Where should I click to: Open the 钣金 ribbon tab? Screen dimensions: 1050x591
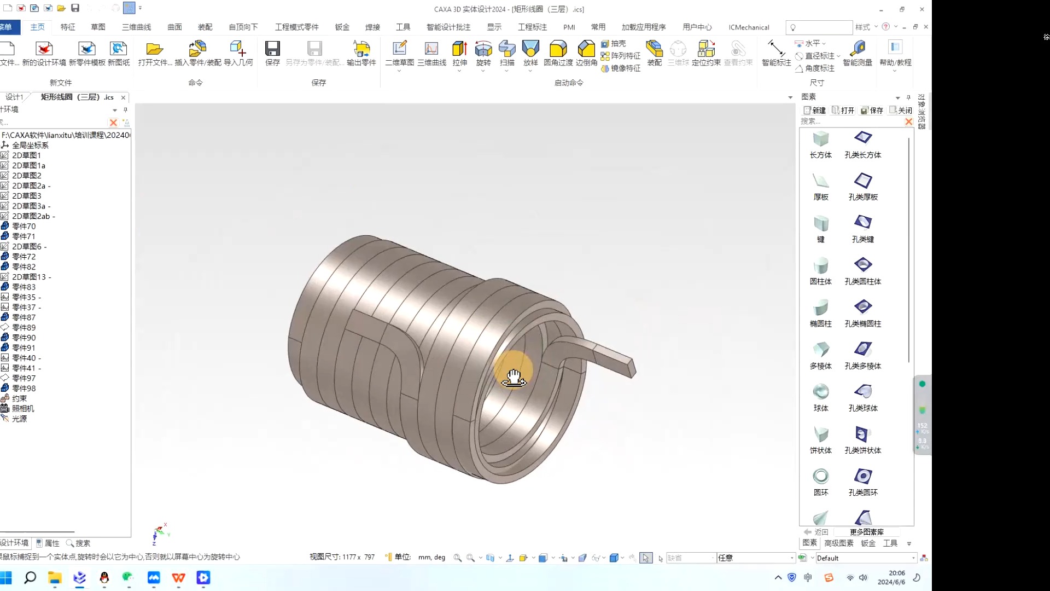pos(342,27)
